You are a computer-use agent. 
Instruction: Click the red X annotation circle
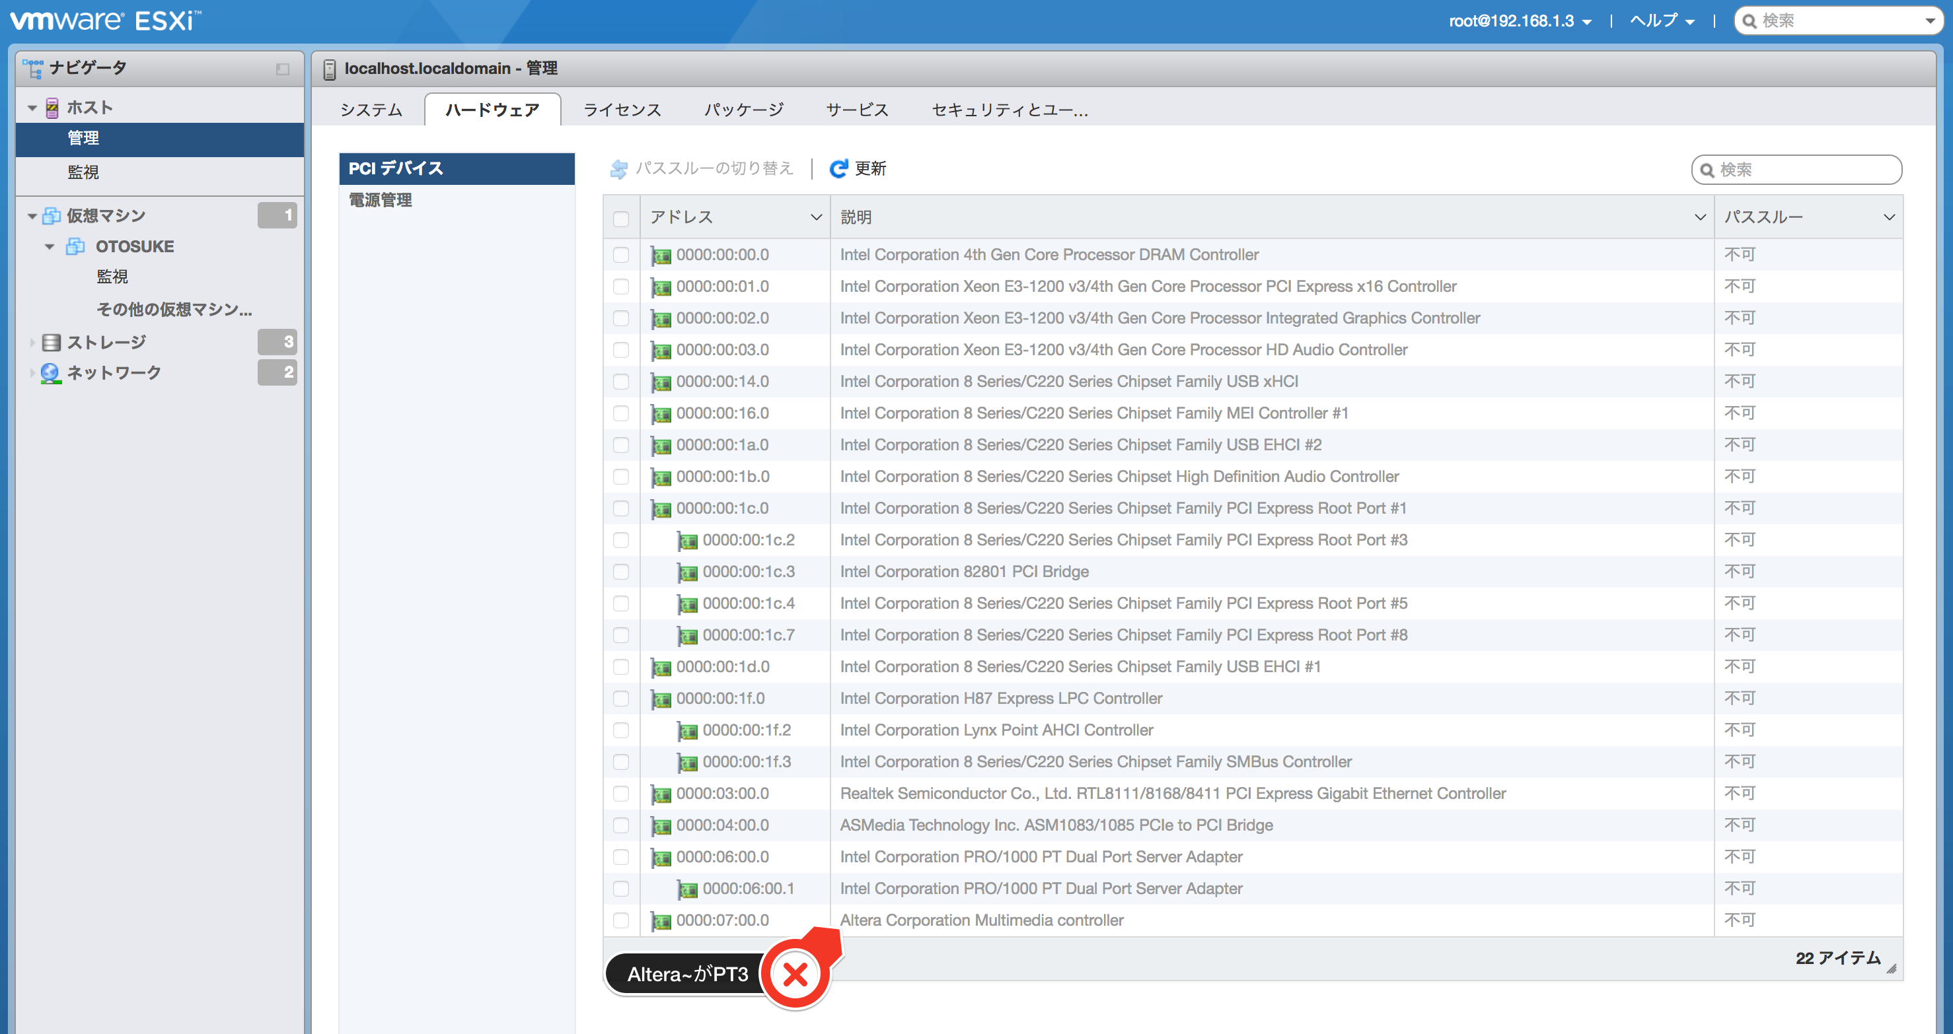pos(795,973)
